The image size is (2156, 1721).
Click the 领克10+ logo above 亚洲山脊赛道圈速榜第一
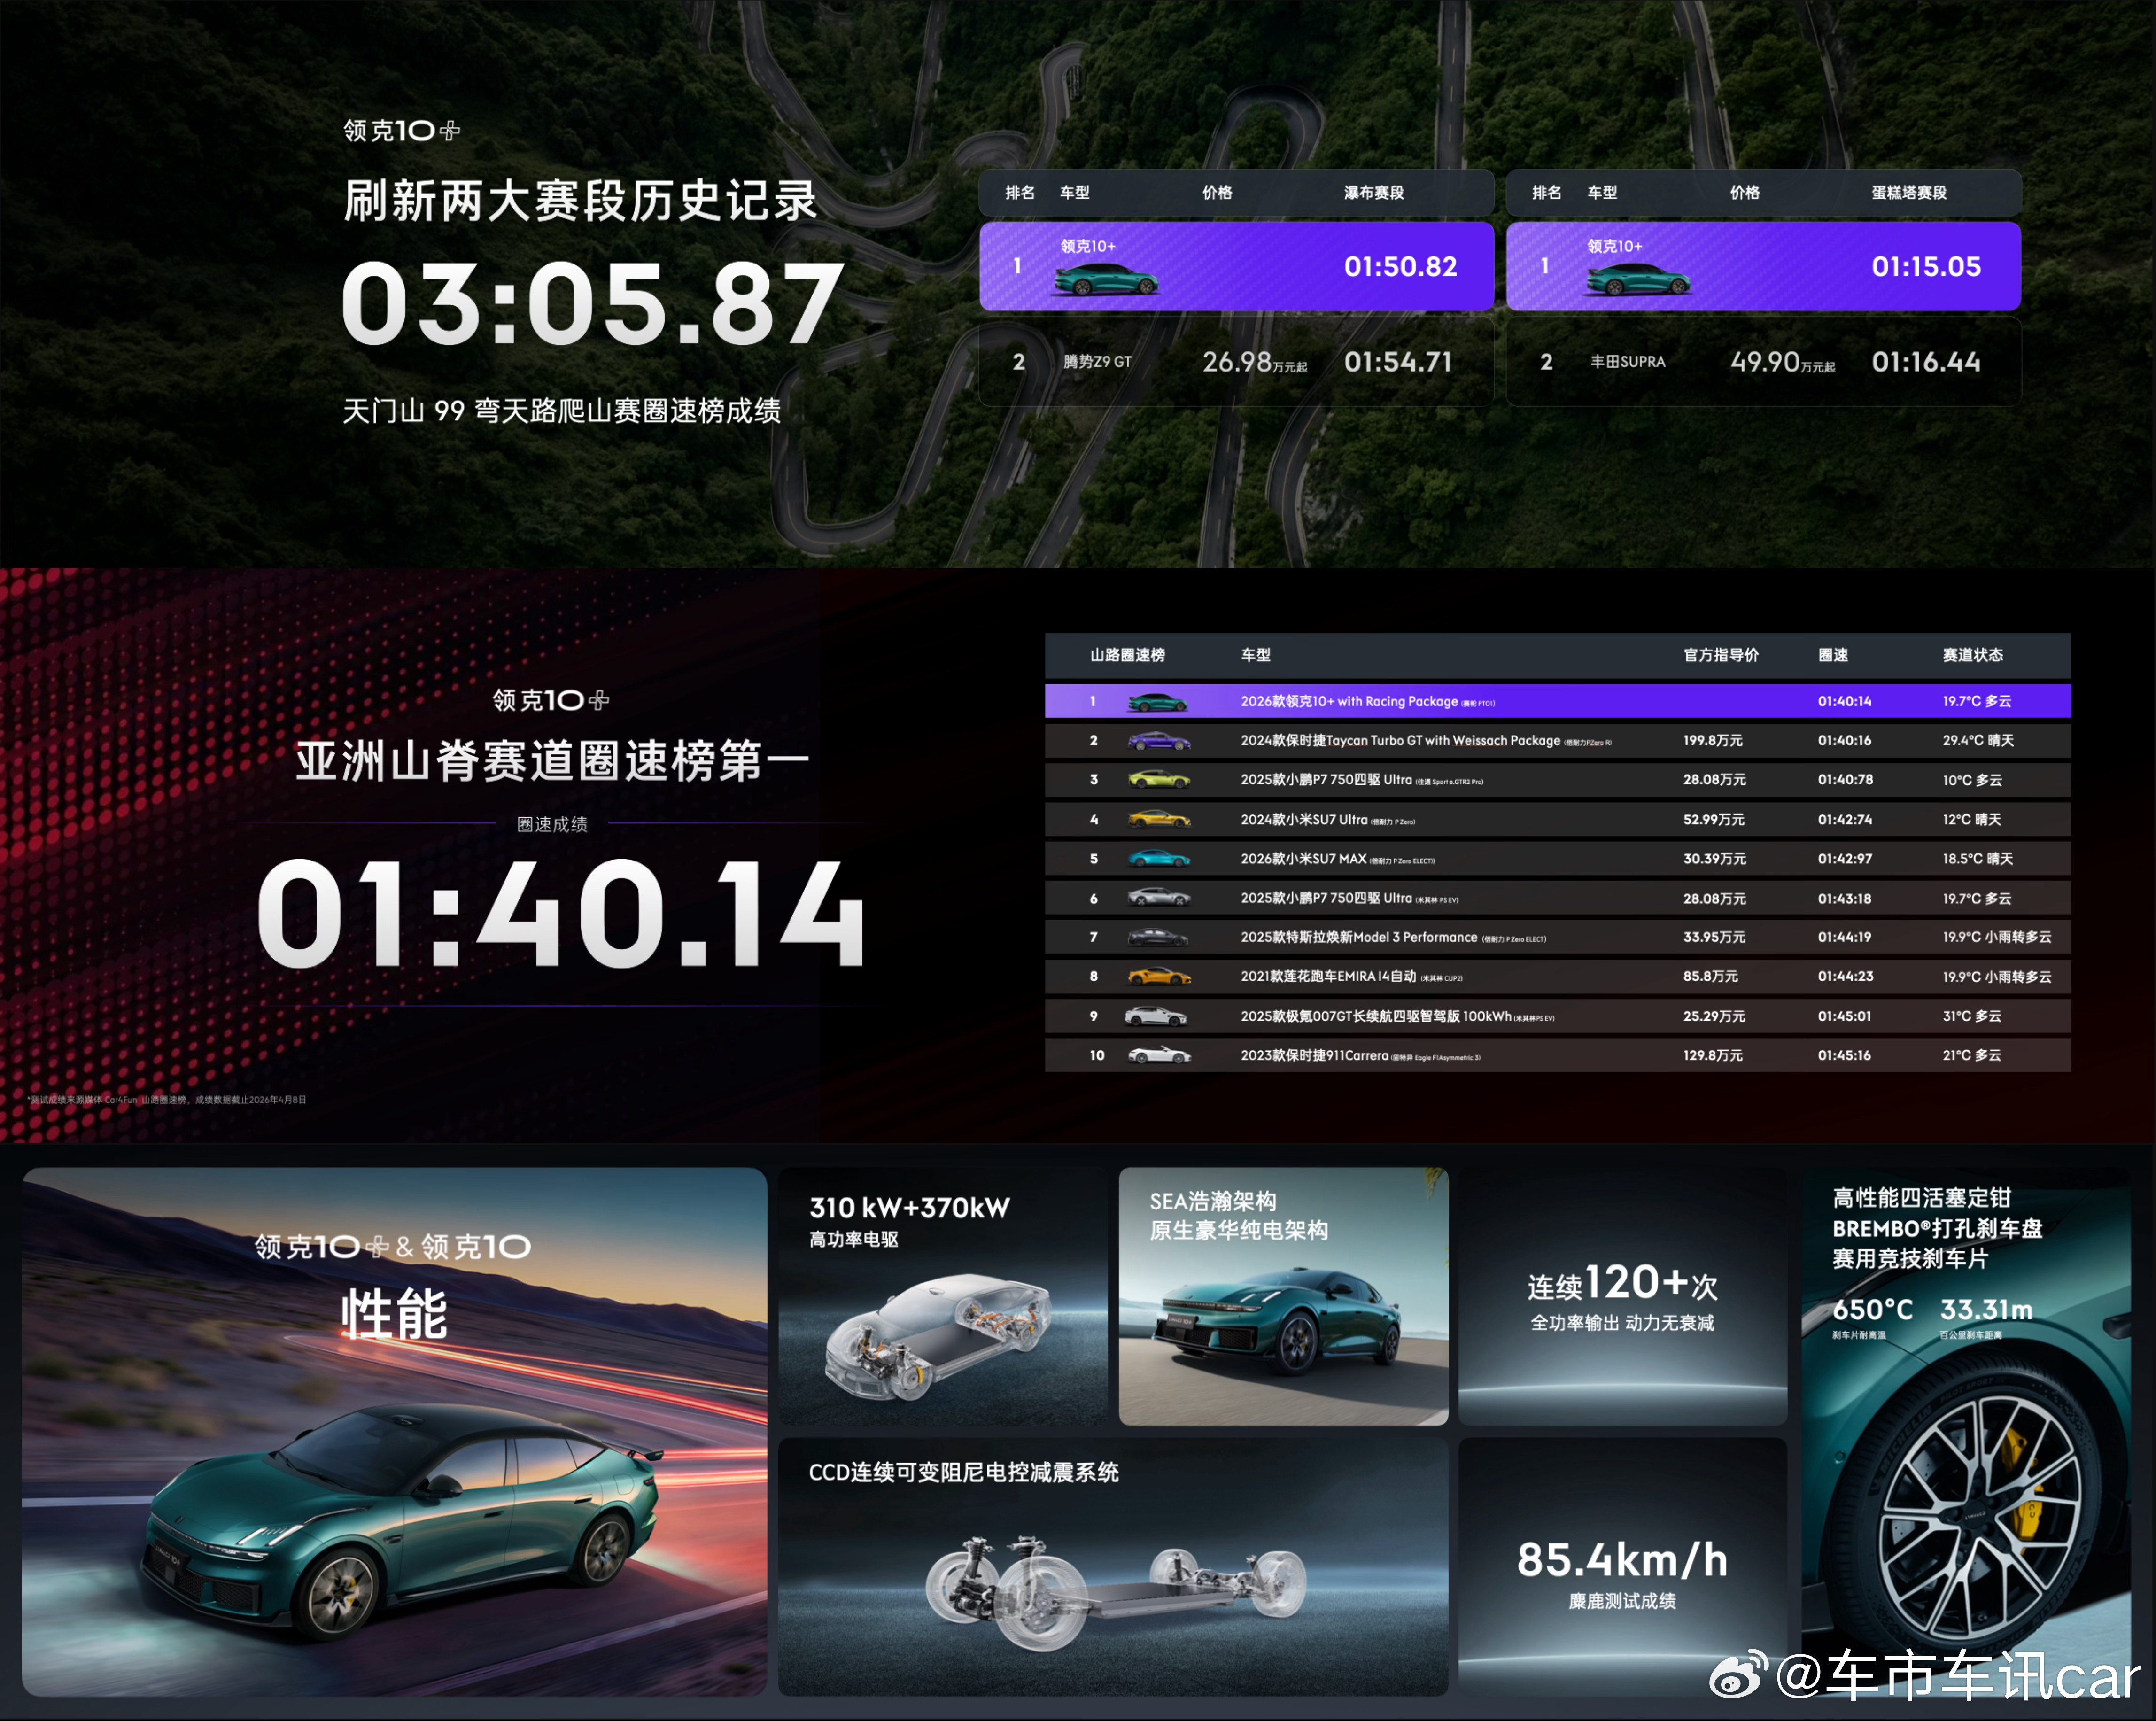point(551,700)
